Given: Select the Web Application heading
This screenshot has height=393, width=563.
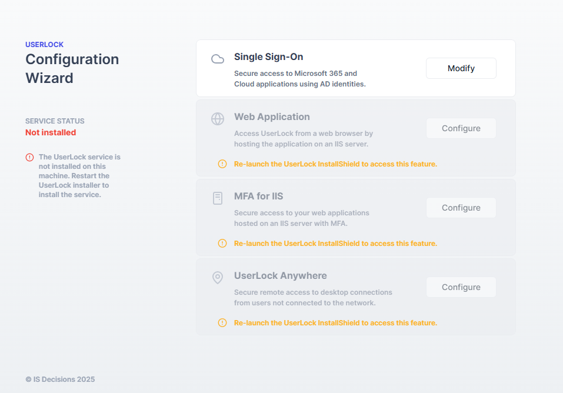Looking at the screenshot, I should coord(272,117).
